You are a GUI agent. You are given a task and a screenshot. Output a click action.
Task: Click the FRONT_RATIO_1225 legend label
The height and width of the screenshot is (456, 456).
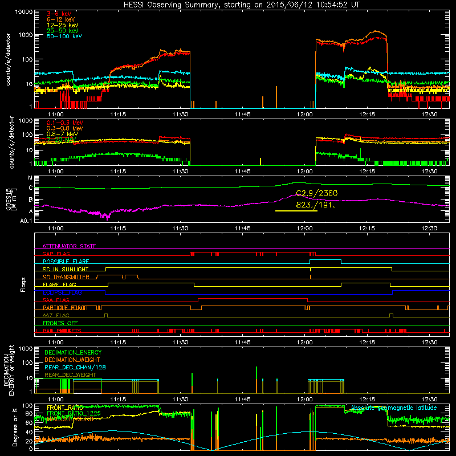point(74,414)
